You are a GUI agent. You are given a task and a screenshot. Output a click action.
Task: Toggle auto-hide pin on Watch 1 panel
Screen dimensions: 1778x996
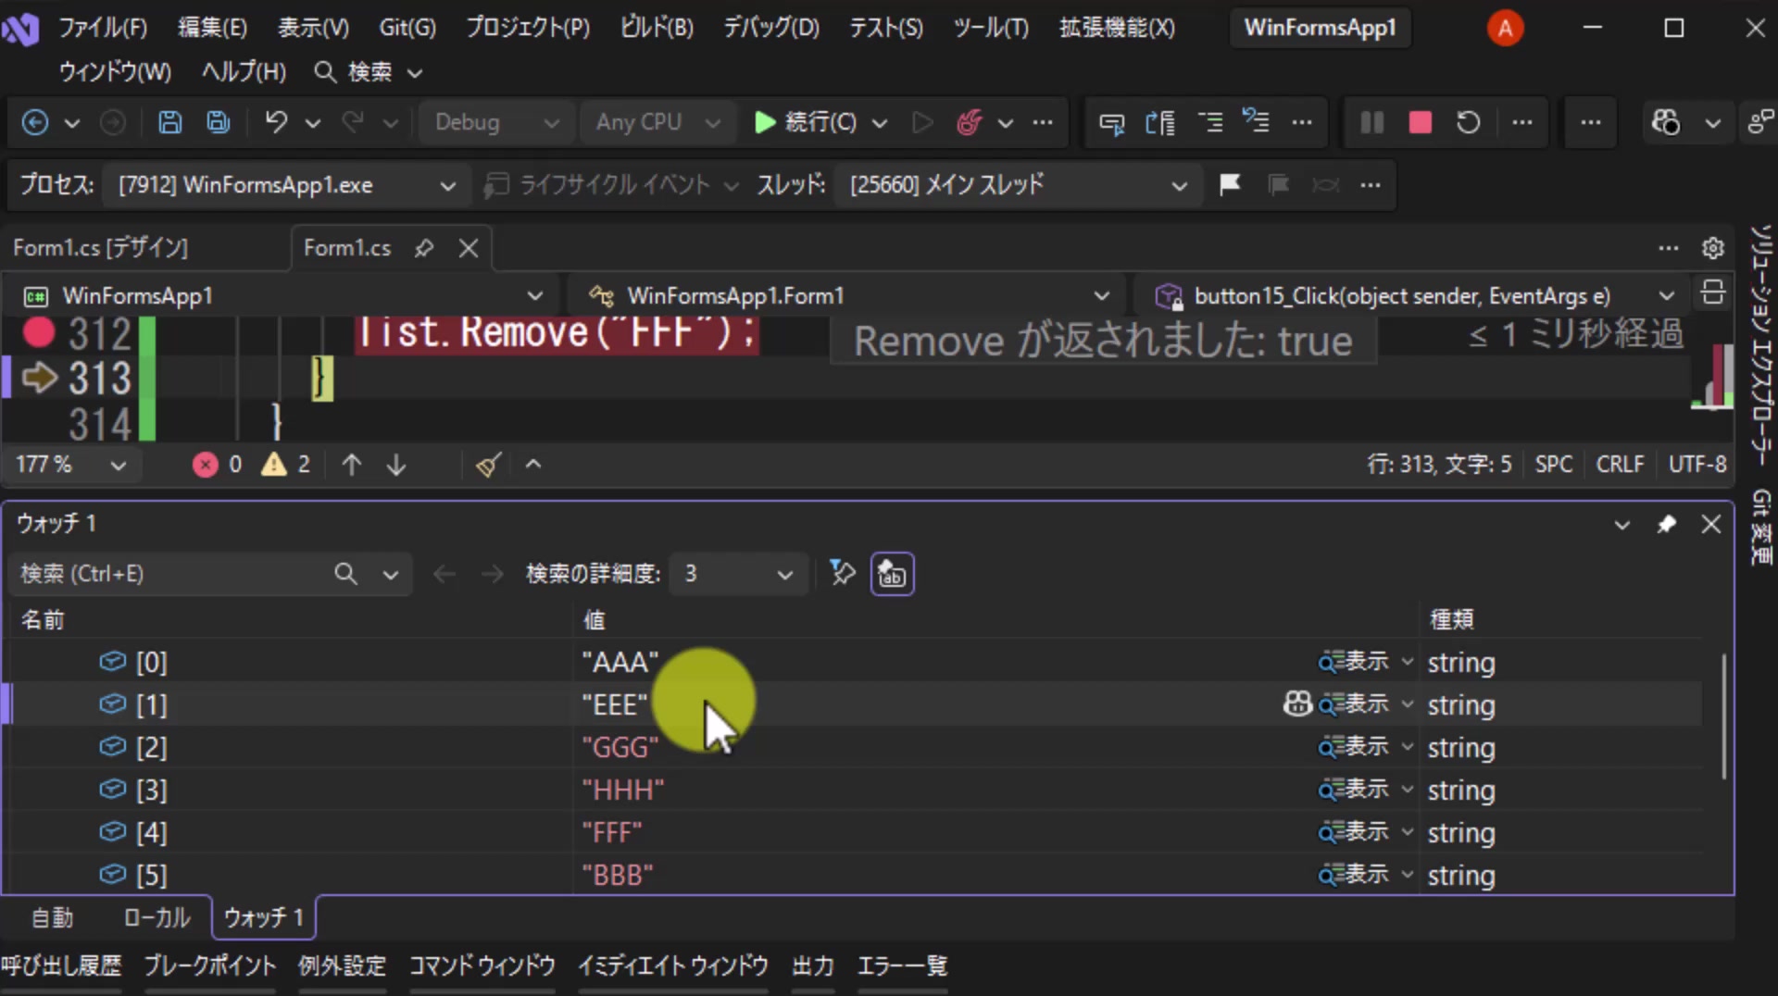click(1666, 525)
